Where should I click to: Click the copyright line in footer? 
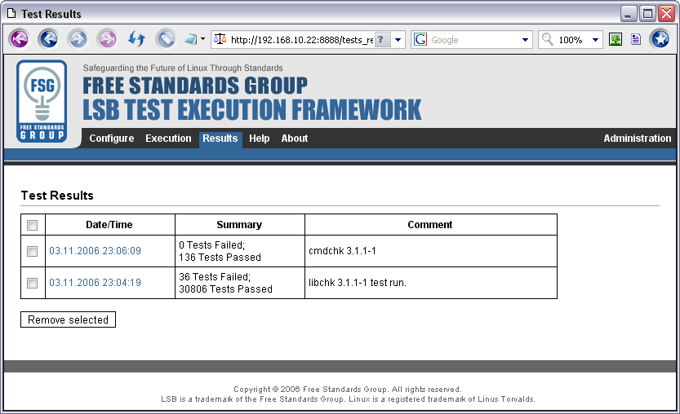pyautogui.click(x=348, y=390)
